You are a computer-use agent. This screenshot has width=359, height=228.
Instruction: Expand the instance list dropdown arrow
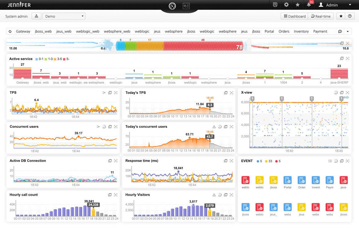click(x=348, y=31)
